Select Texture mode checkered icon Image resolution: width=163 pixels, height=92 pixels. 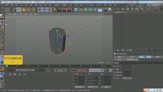coord(2,27)
